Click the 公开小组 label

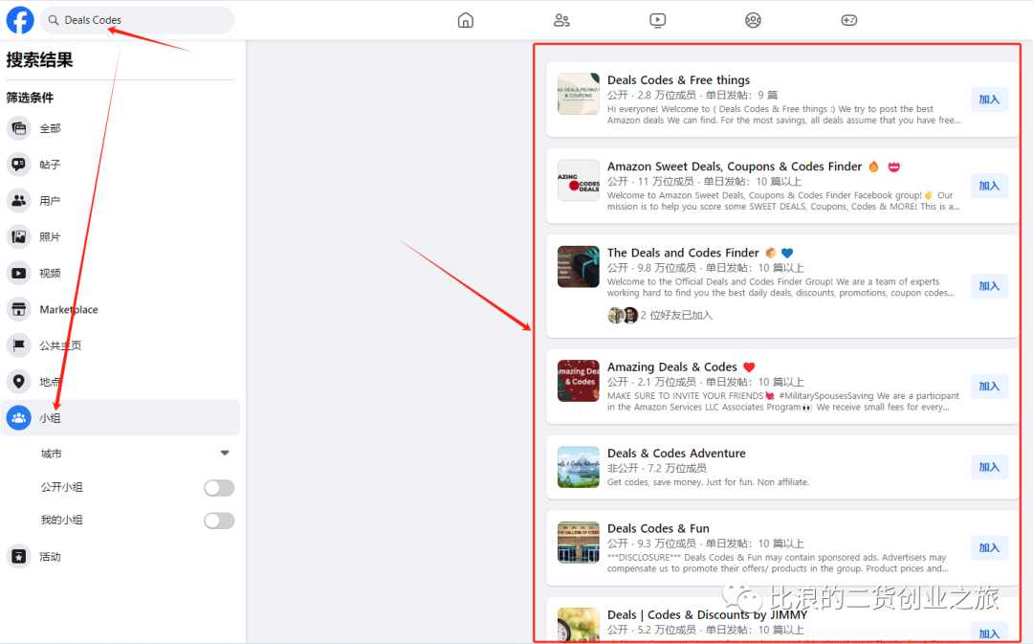tap(62, 487)
